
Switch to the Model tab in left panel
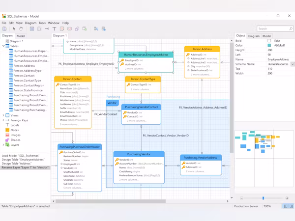(x=21, y=36)
